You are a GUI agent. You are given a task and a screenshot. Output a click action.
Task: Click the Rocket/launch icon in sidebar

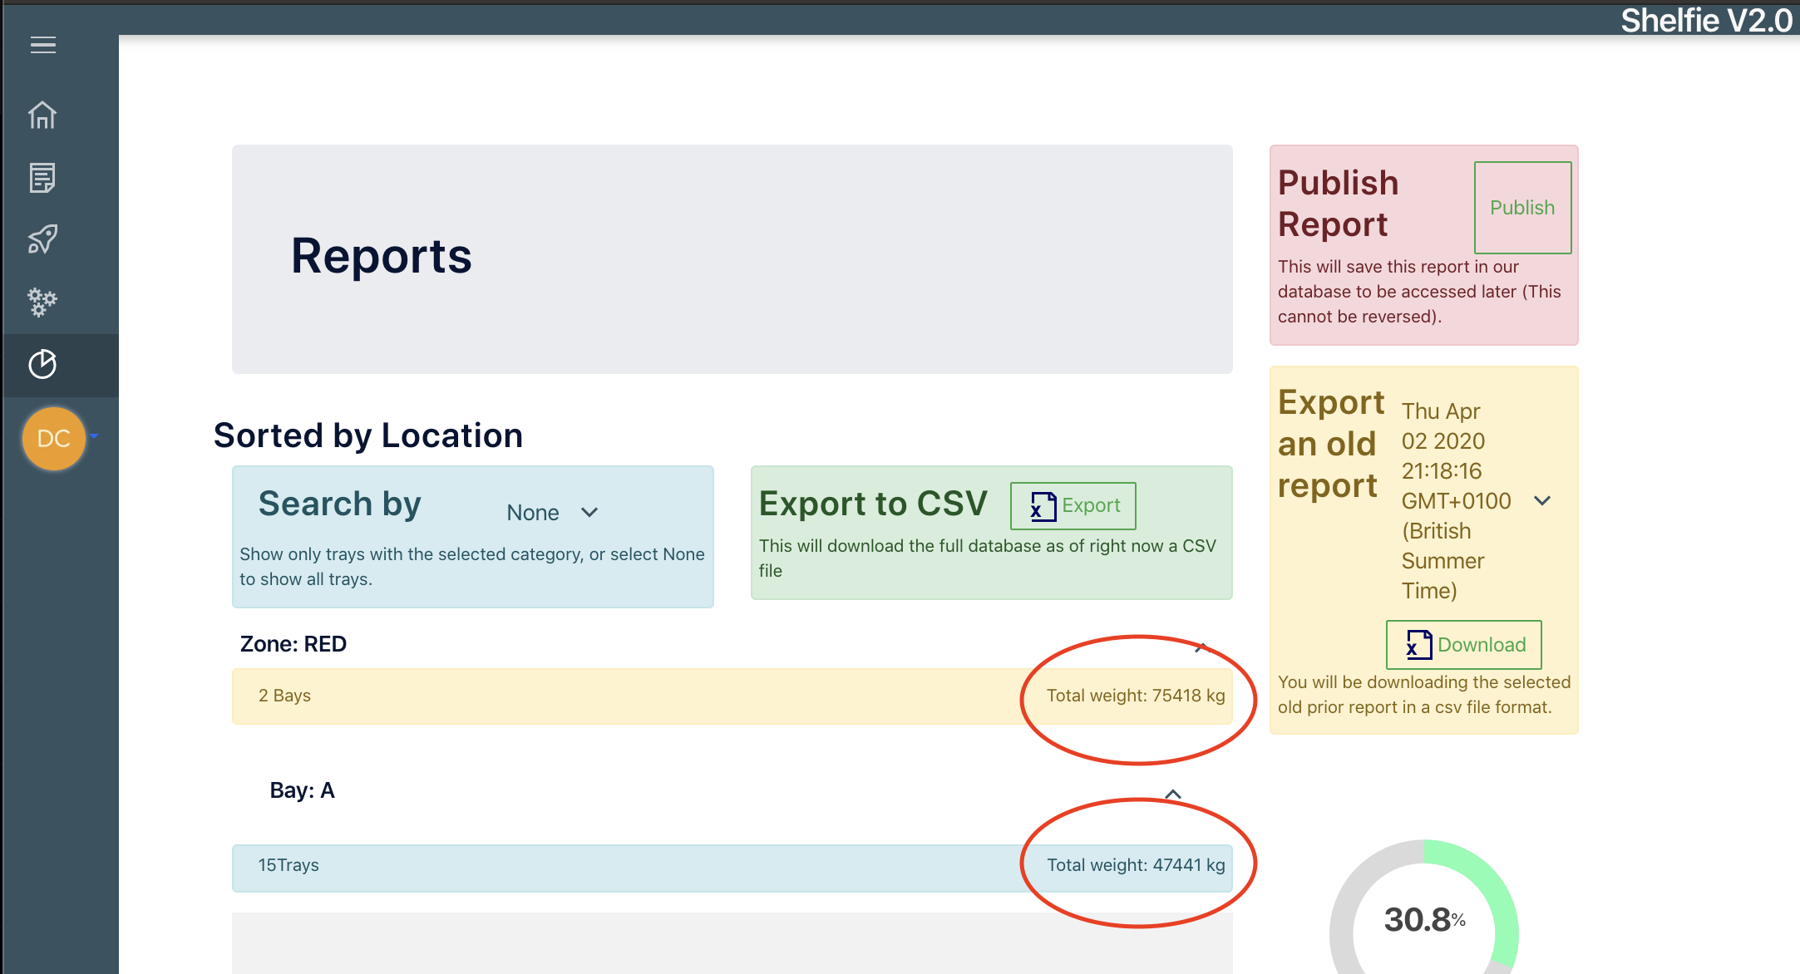tap(42, 239)
